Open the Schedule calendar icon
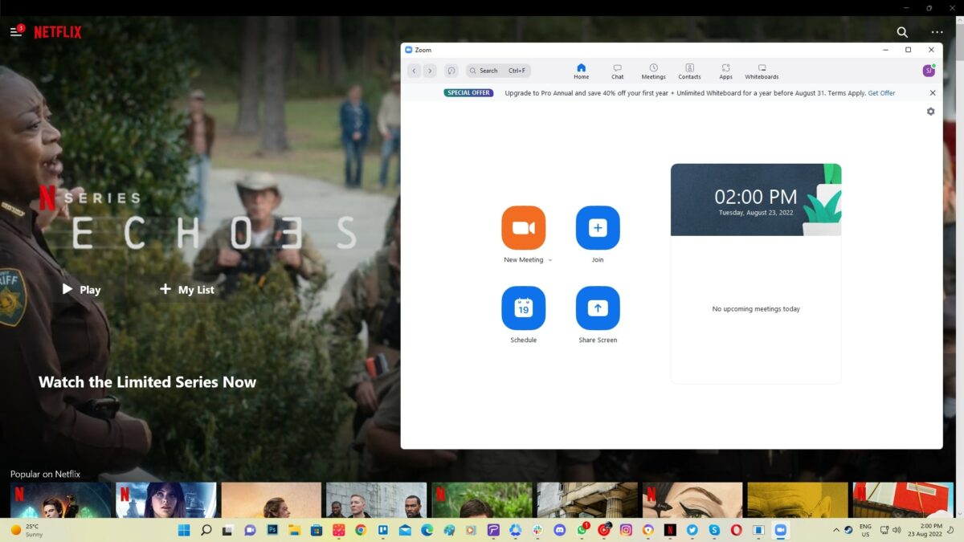The width and height of the screenshot is (964, 542). pos(523,308)
